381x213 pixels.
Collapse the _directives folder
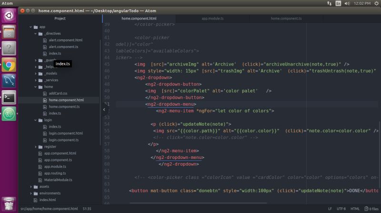tap(35, 34)
